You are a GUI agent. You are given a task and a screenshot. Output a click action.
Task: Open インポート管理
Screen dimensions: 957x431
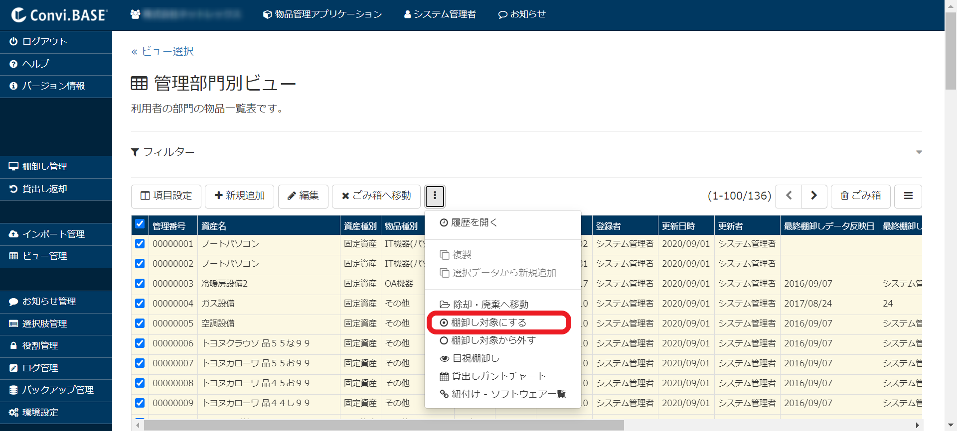tap(56, 234)
